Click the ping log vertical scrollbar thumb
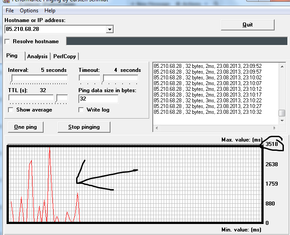The image size is (290, 235). 282,113
